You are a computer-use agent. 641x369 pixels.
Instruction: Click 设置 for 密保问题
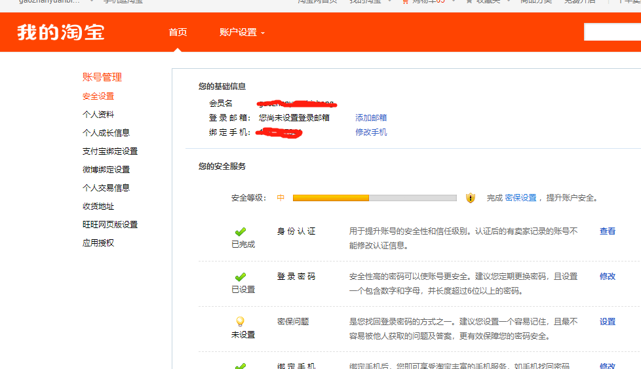(x=608, y=322)
